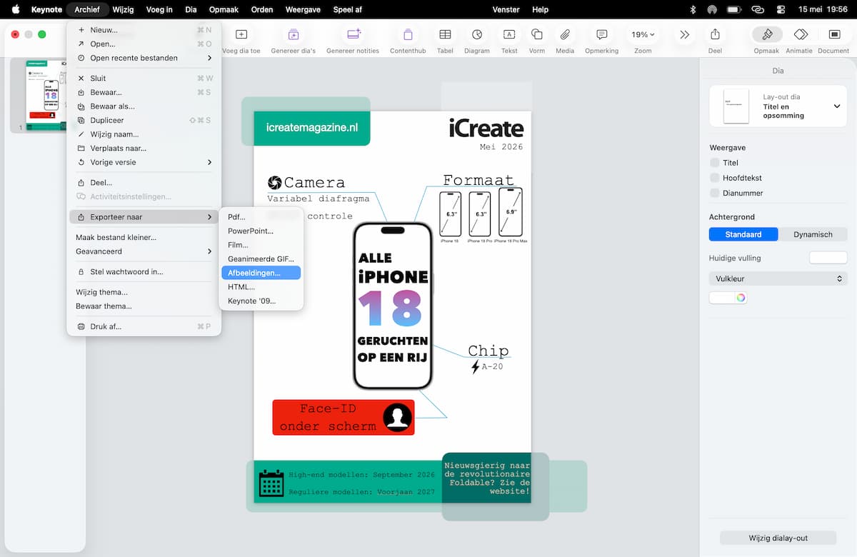Choose Dupliceer menu item
This screenshot has height=557, width=857.
(x=144, y=120)
